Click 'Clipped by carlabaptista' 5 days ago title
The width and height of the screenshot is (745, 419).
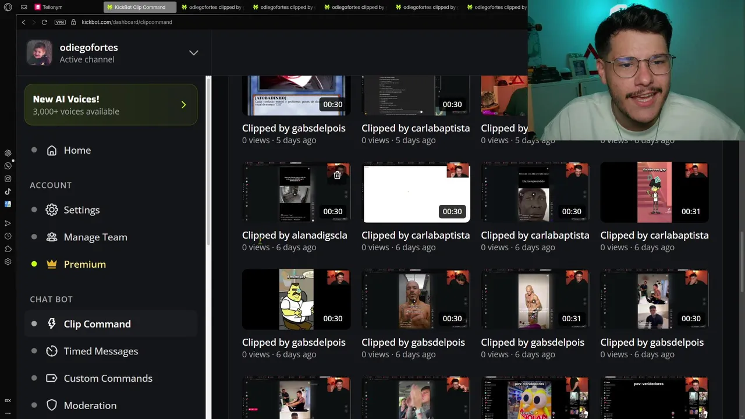pos(416,128)
